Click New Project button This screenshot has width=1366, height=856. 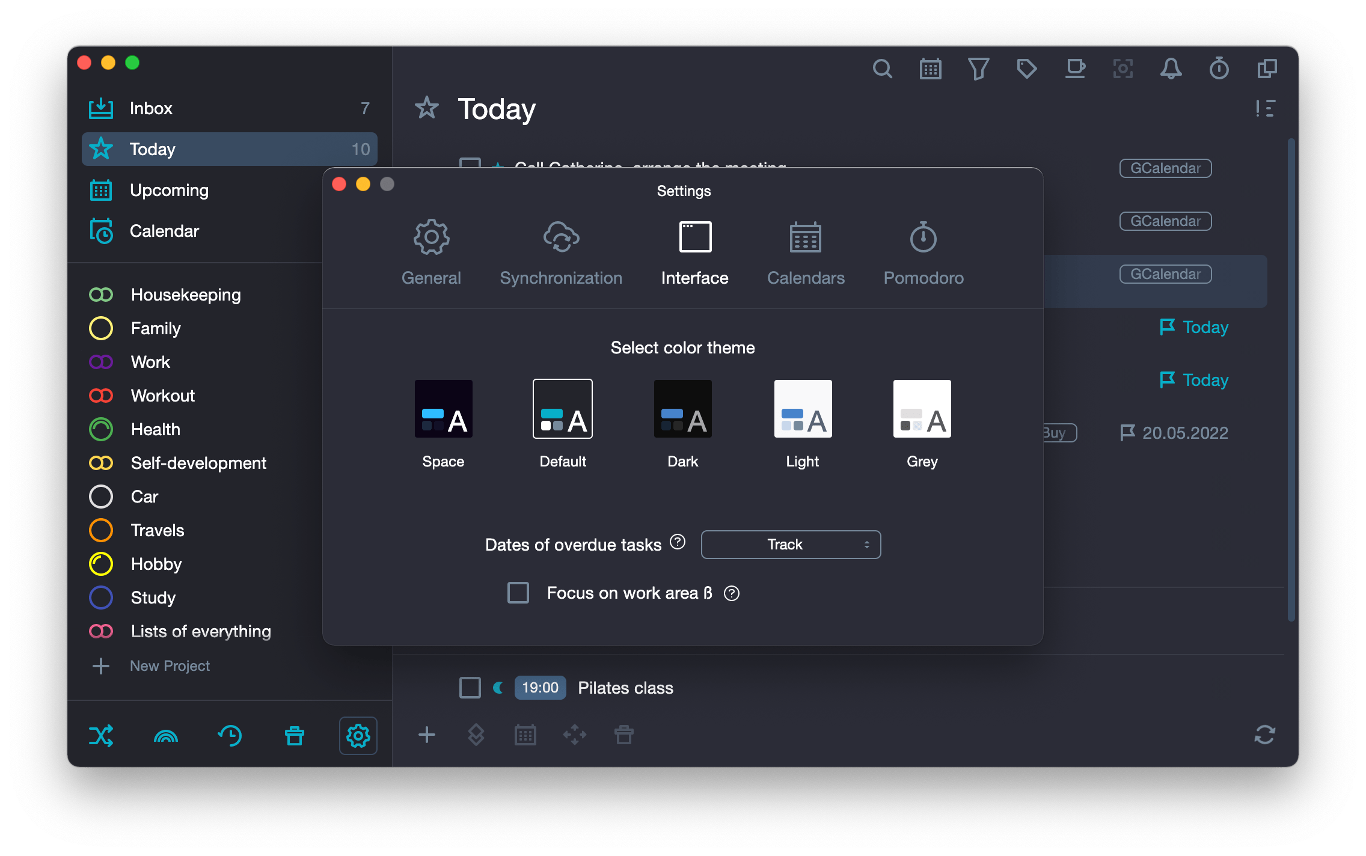coord(150,665)
